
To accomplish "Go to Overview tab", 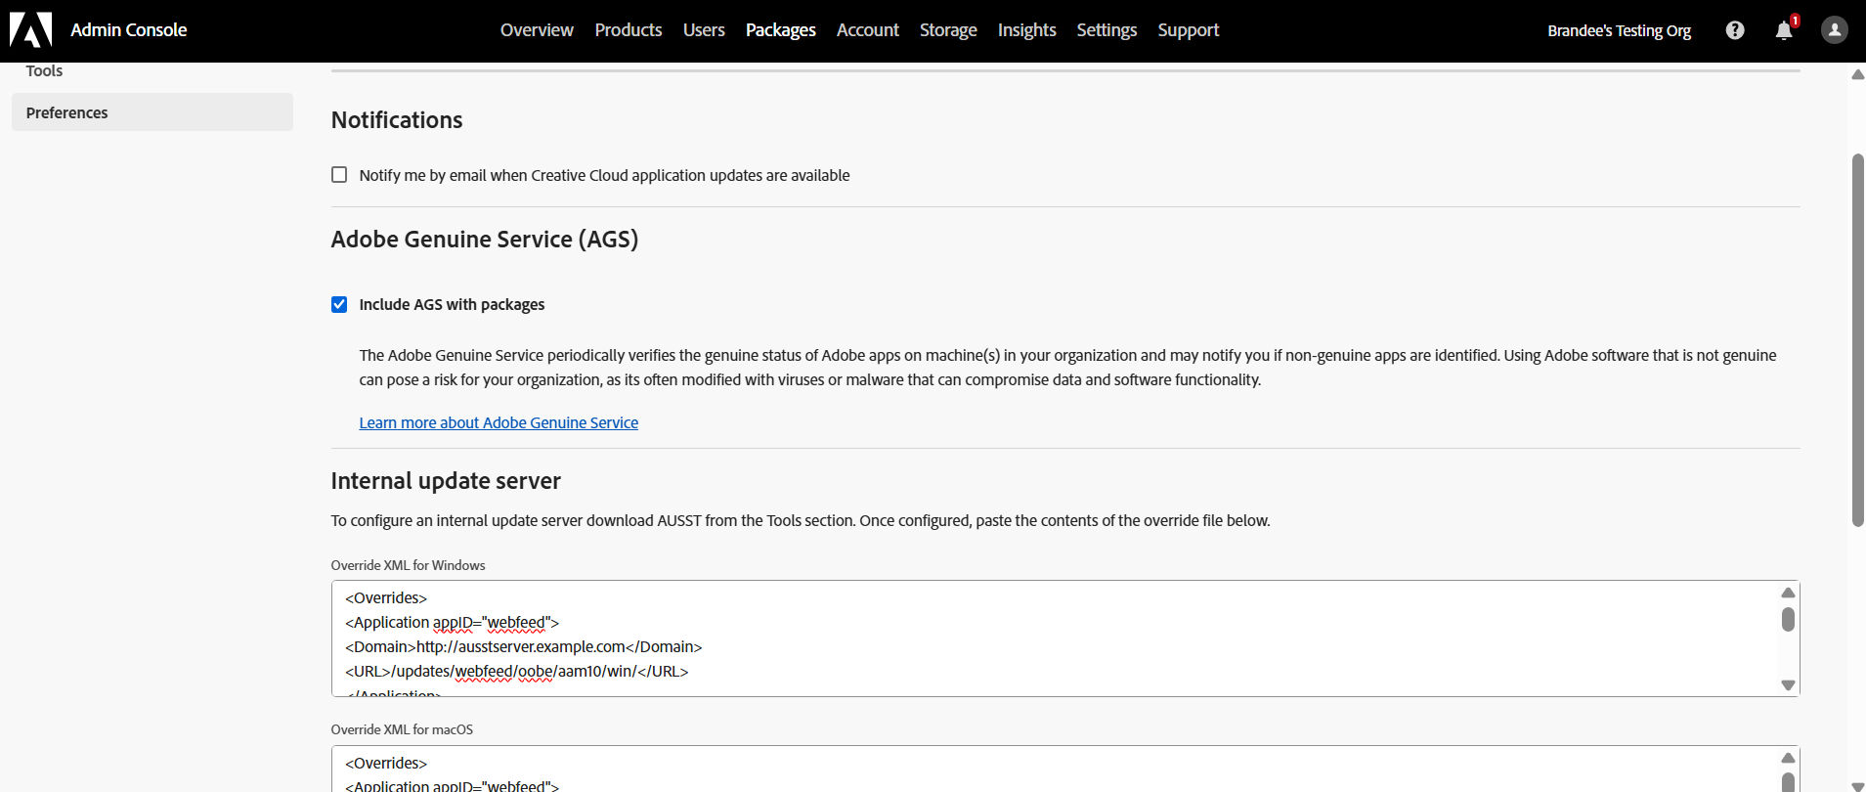I will [537, 30].
